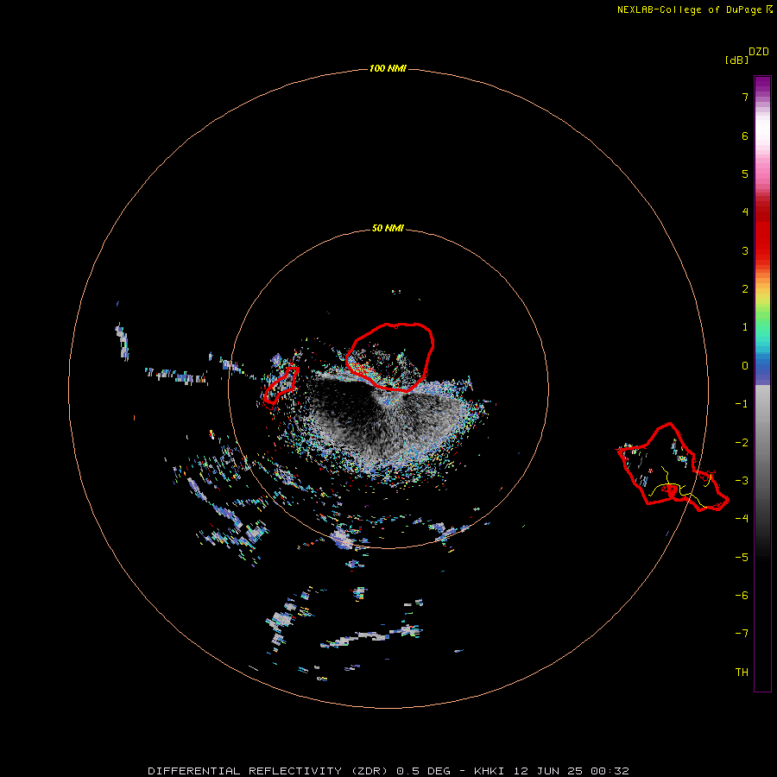Click the -3 value on the dB scale
The width and height of the screenshot is (777, 777).
(742, 481)
